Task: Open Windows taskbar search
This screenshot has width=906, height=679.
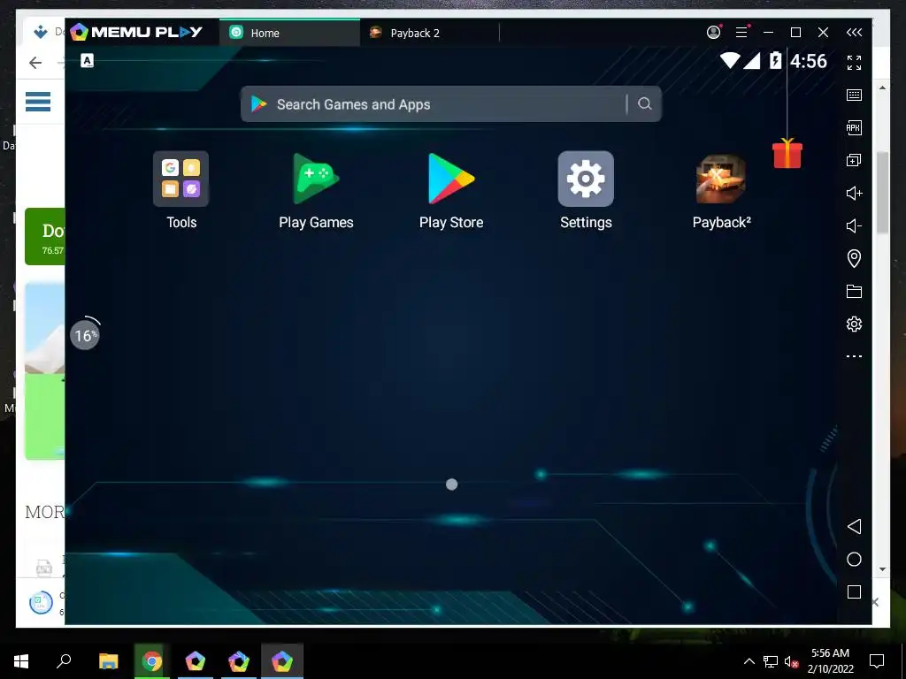Action: coord(64,661)
